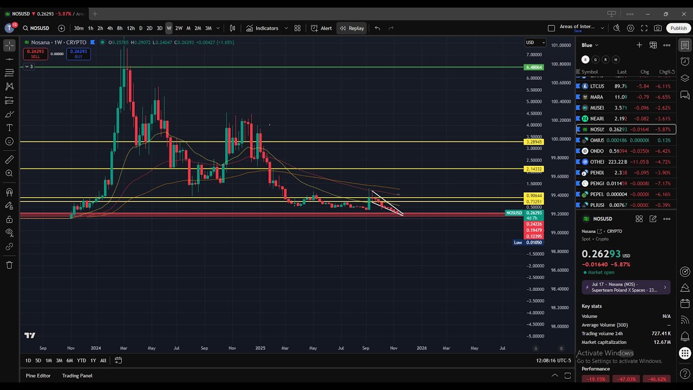Open the Indicators dialog

[x=263, y=28]
